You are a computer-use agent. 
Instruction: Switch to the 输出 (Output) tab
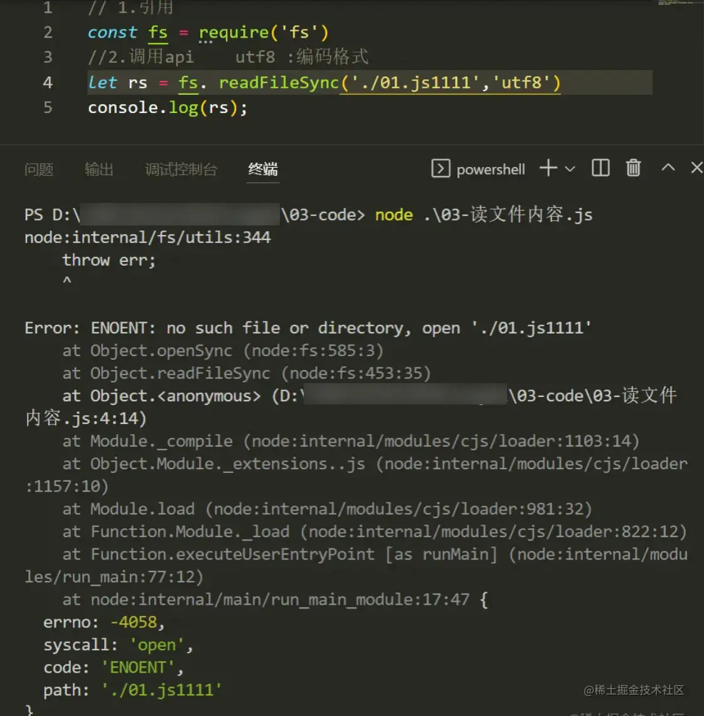tap(99, 170)
